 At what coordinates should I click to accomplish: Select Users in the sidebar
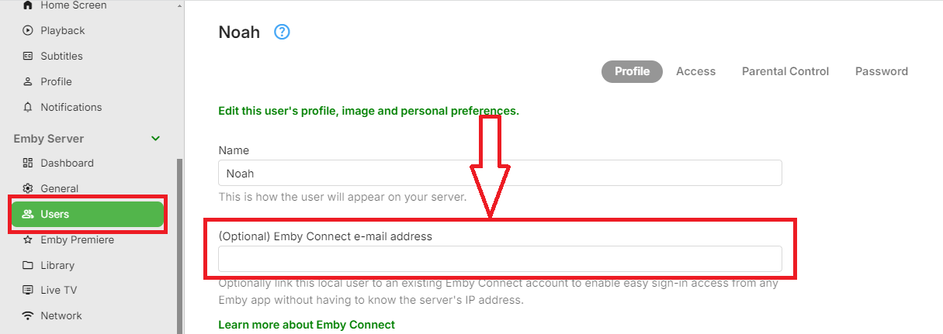coord(87,214)
